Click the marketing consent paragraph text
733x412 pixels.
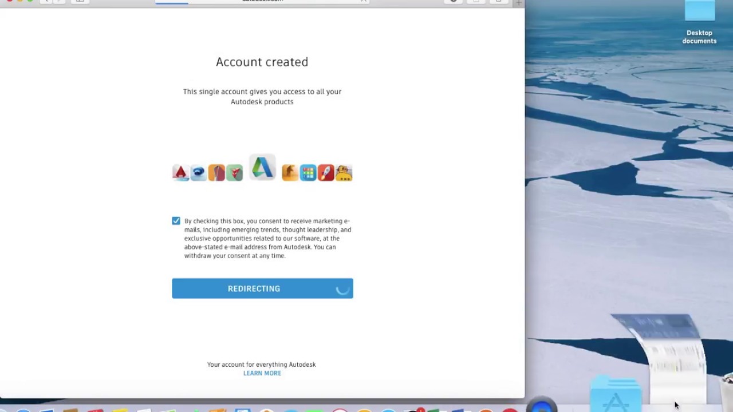[268, 239]
